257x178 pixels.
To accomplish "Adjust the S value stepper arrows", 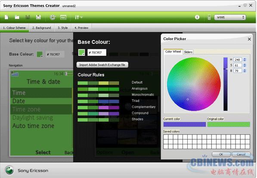I will 245,65.
